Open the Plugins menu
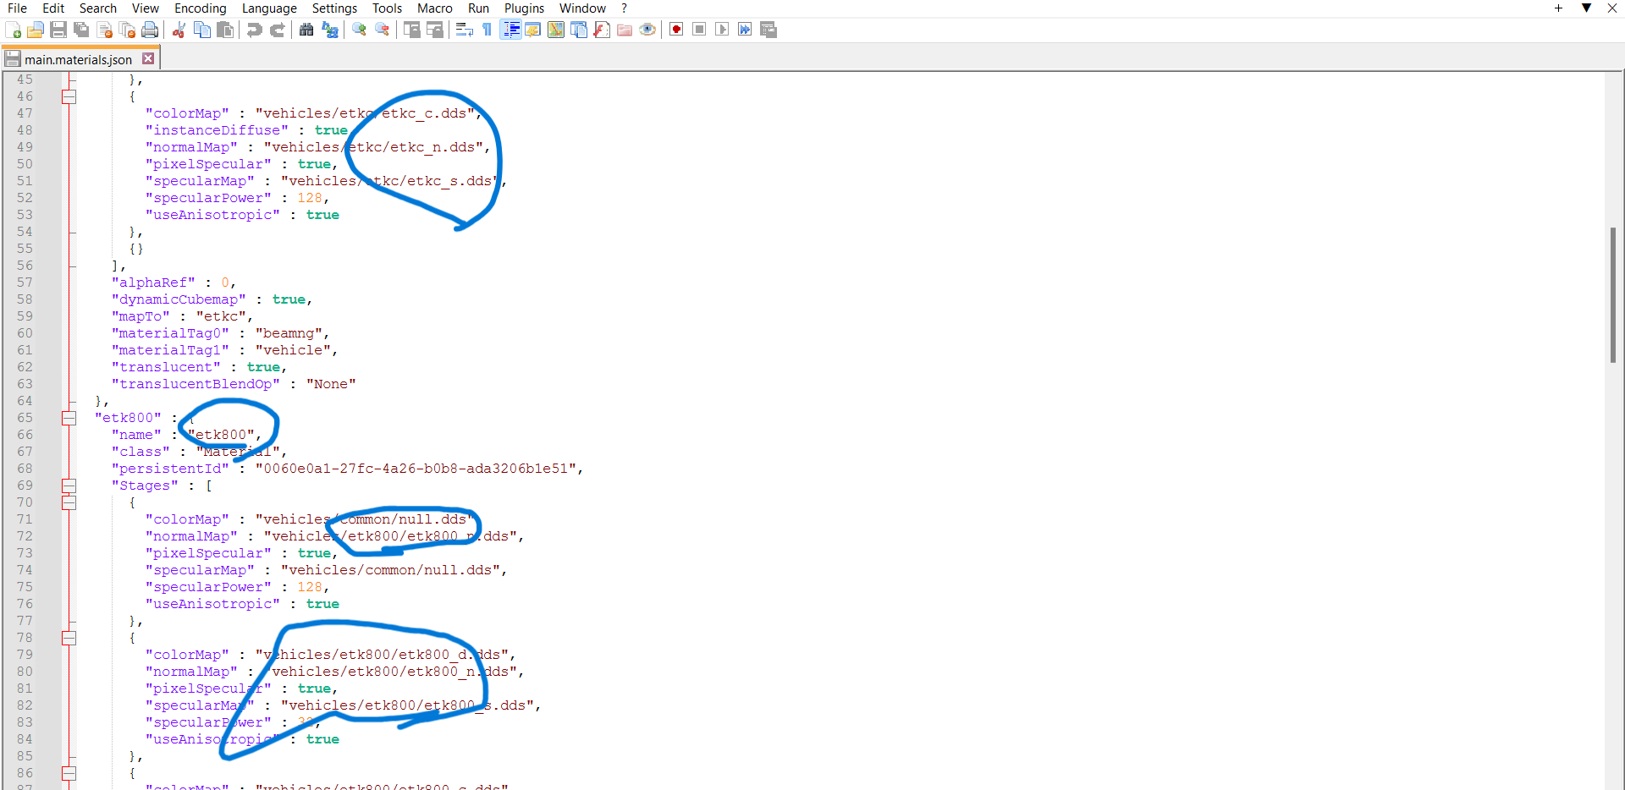Screen dimensions: 1625x790 (524, 8)
